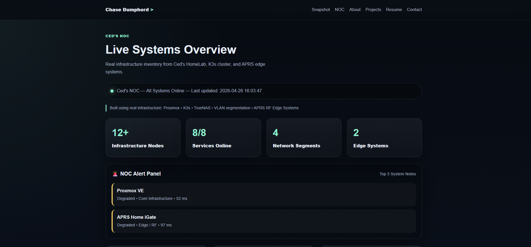531x247 pixels.
Task: Click the All Systems Online status bar
Action: coord(264,91)
